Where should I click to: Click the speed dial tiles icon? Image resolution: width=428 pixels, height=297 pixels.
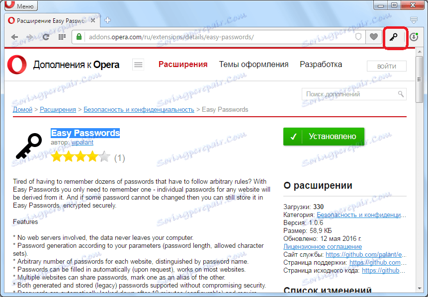[62, 37]
